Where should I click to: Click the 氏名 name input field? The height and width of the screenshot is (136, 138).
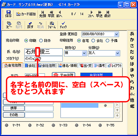point(43,52)
